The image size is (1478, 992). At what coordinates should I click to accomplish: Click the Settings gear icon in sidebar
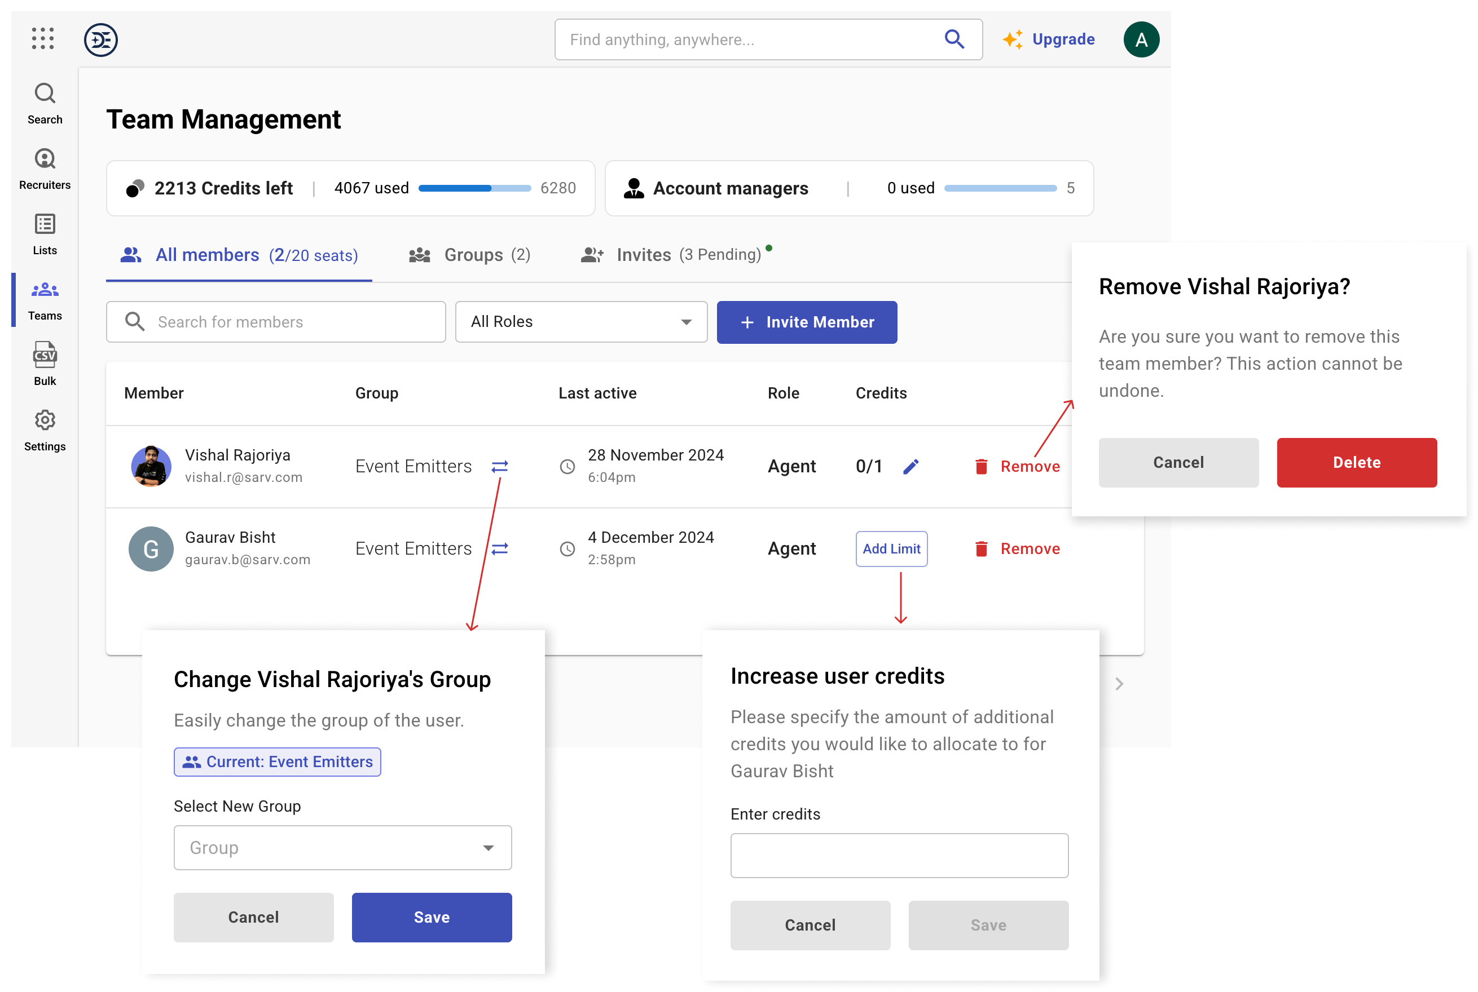pyautogui.click(x=43, y=420)
